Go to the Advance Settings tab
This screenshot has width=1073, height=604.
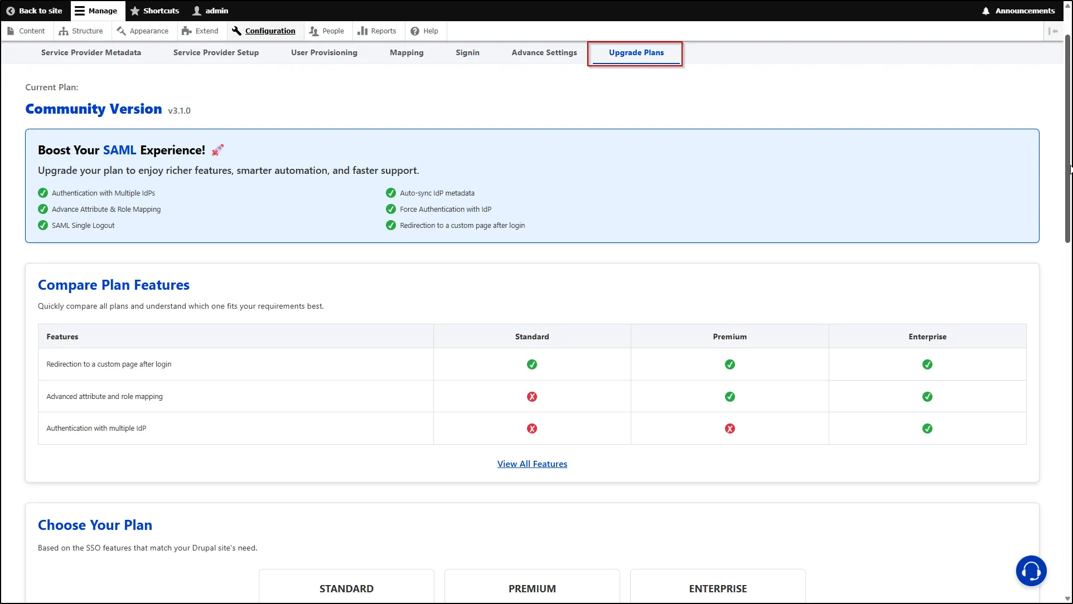coord(544,52)
